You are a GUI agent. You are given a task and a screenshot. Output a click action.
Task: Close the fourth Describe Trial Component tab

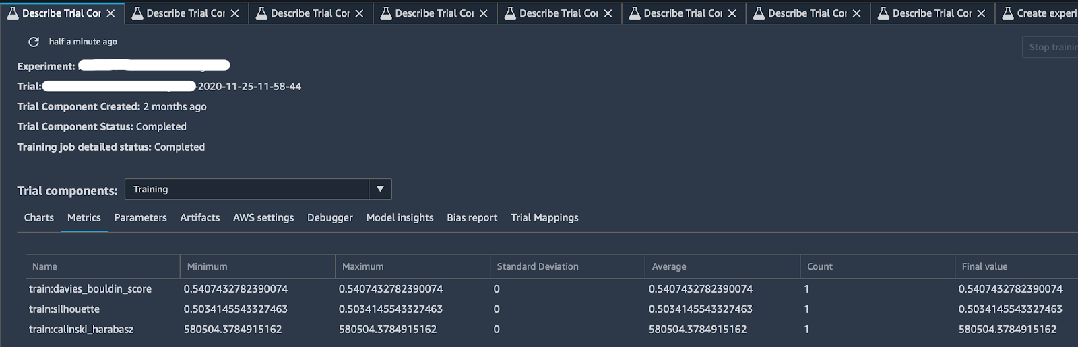[483, 13]
